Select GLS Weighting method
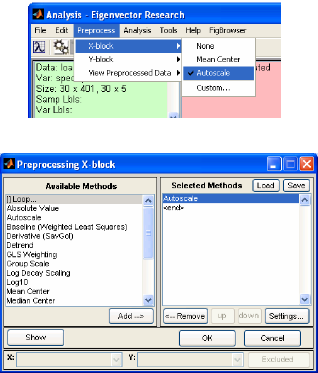 point(74,255)
